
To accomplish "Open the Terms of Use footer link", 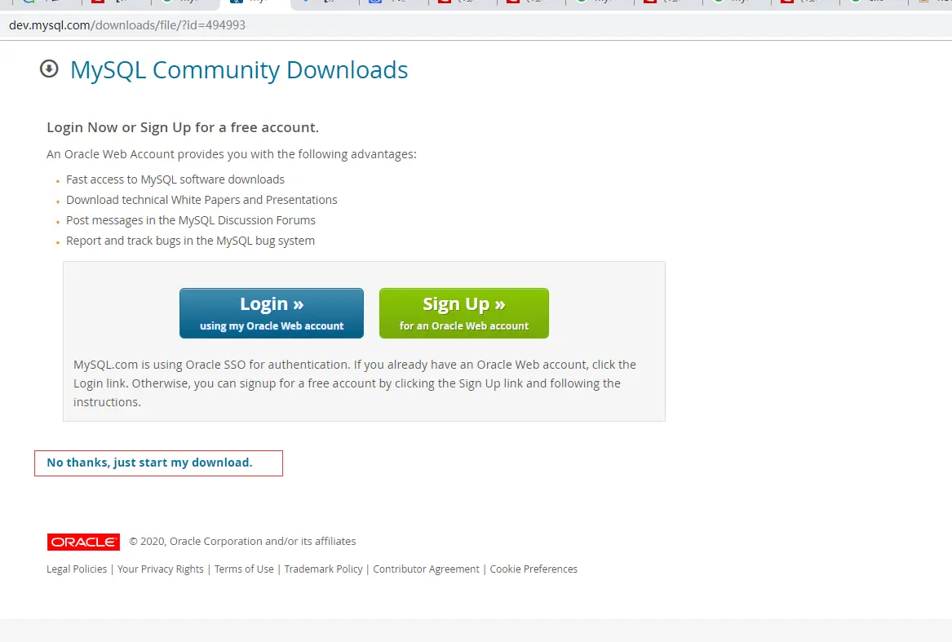I will click(x=244, y=569).
